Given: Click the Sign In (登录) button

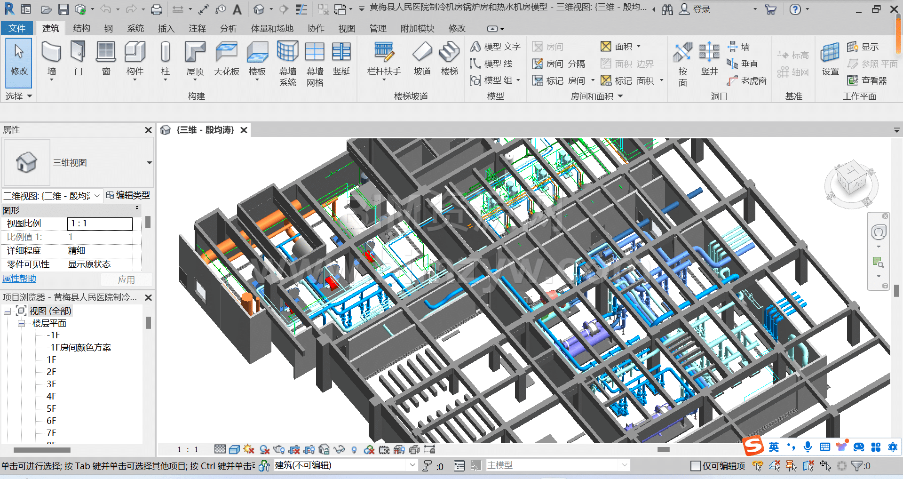Looking at the screenshot, I should tap(695, 9).
